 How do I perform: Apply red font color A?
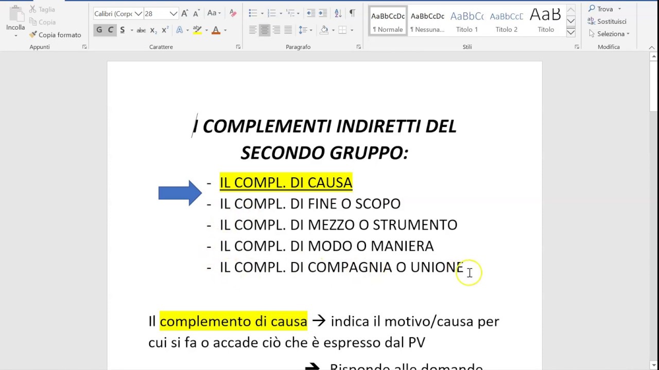tap(216, 30)
